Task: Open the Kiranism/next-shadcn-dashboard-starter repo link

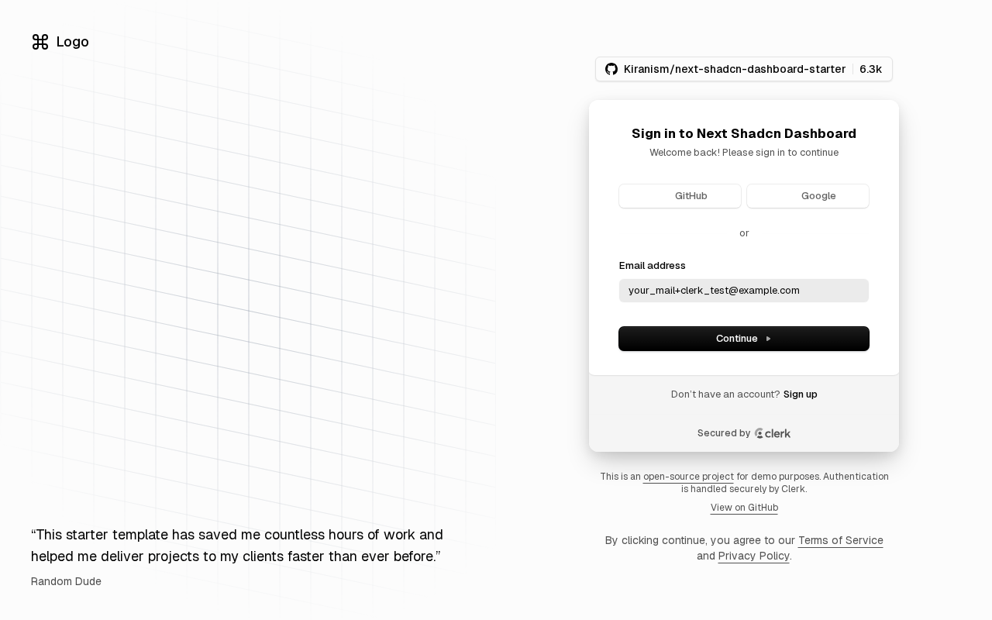Action: pyautogui.click(x=734, y=69)
